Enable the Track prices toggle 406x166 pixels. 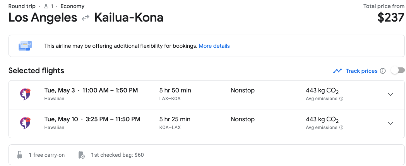click(398, 70)
